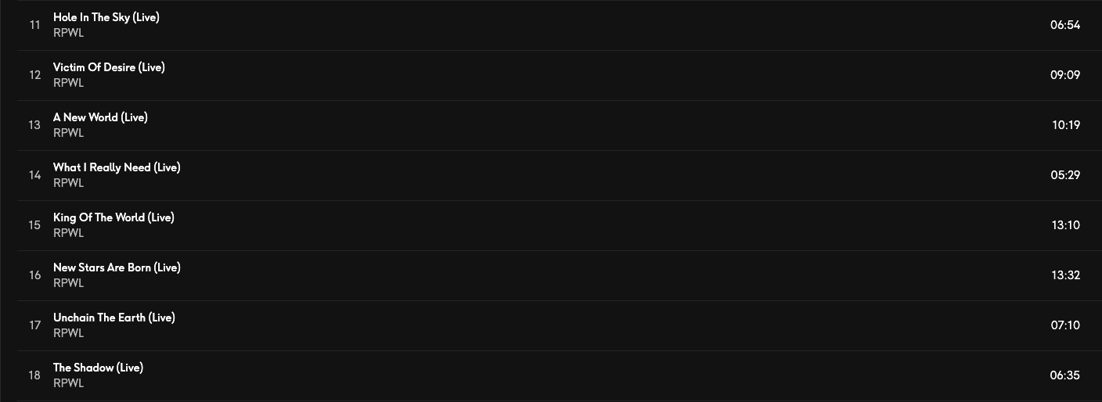Select New Stars Are Born (Live)
1102x402 pixels.
click(117, 267)
